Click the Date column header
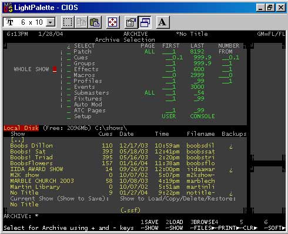Image resolution: width=288 pixels, height=234 pixels. pos(126,134)
